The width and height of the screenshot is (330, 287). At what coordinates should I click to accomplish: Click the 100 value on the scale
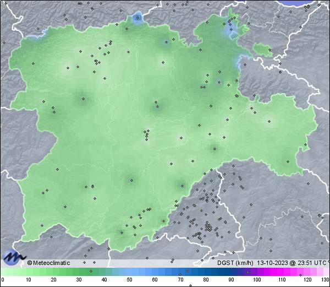coord(257,280)
